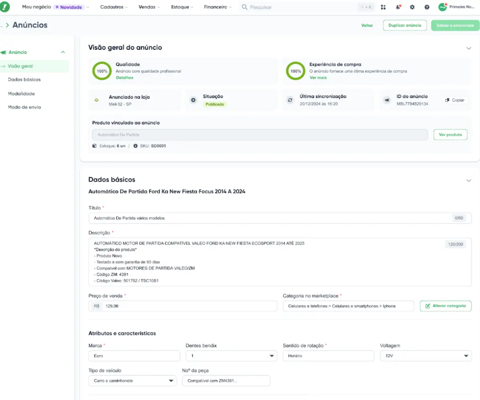Open the Voltagem dropdown

(426, 356)
